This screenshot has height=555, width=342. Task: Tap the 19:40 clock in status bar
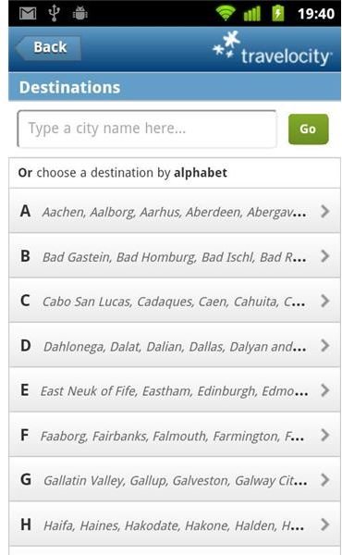click(x=315, y=14)
